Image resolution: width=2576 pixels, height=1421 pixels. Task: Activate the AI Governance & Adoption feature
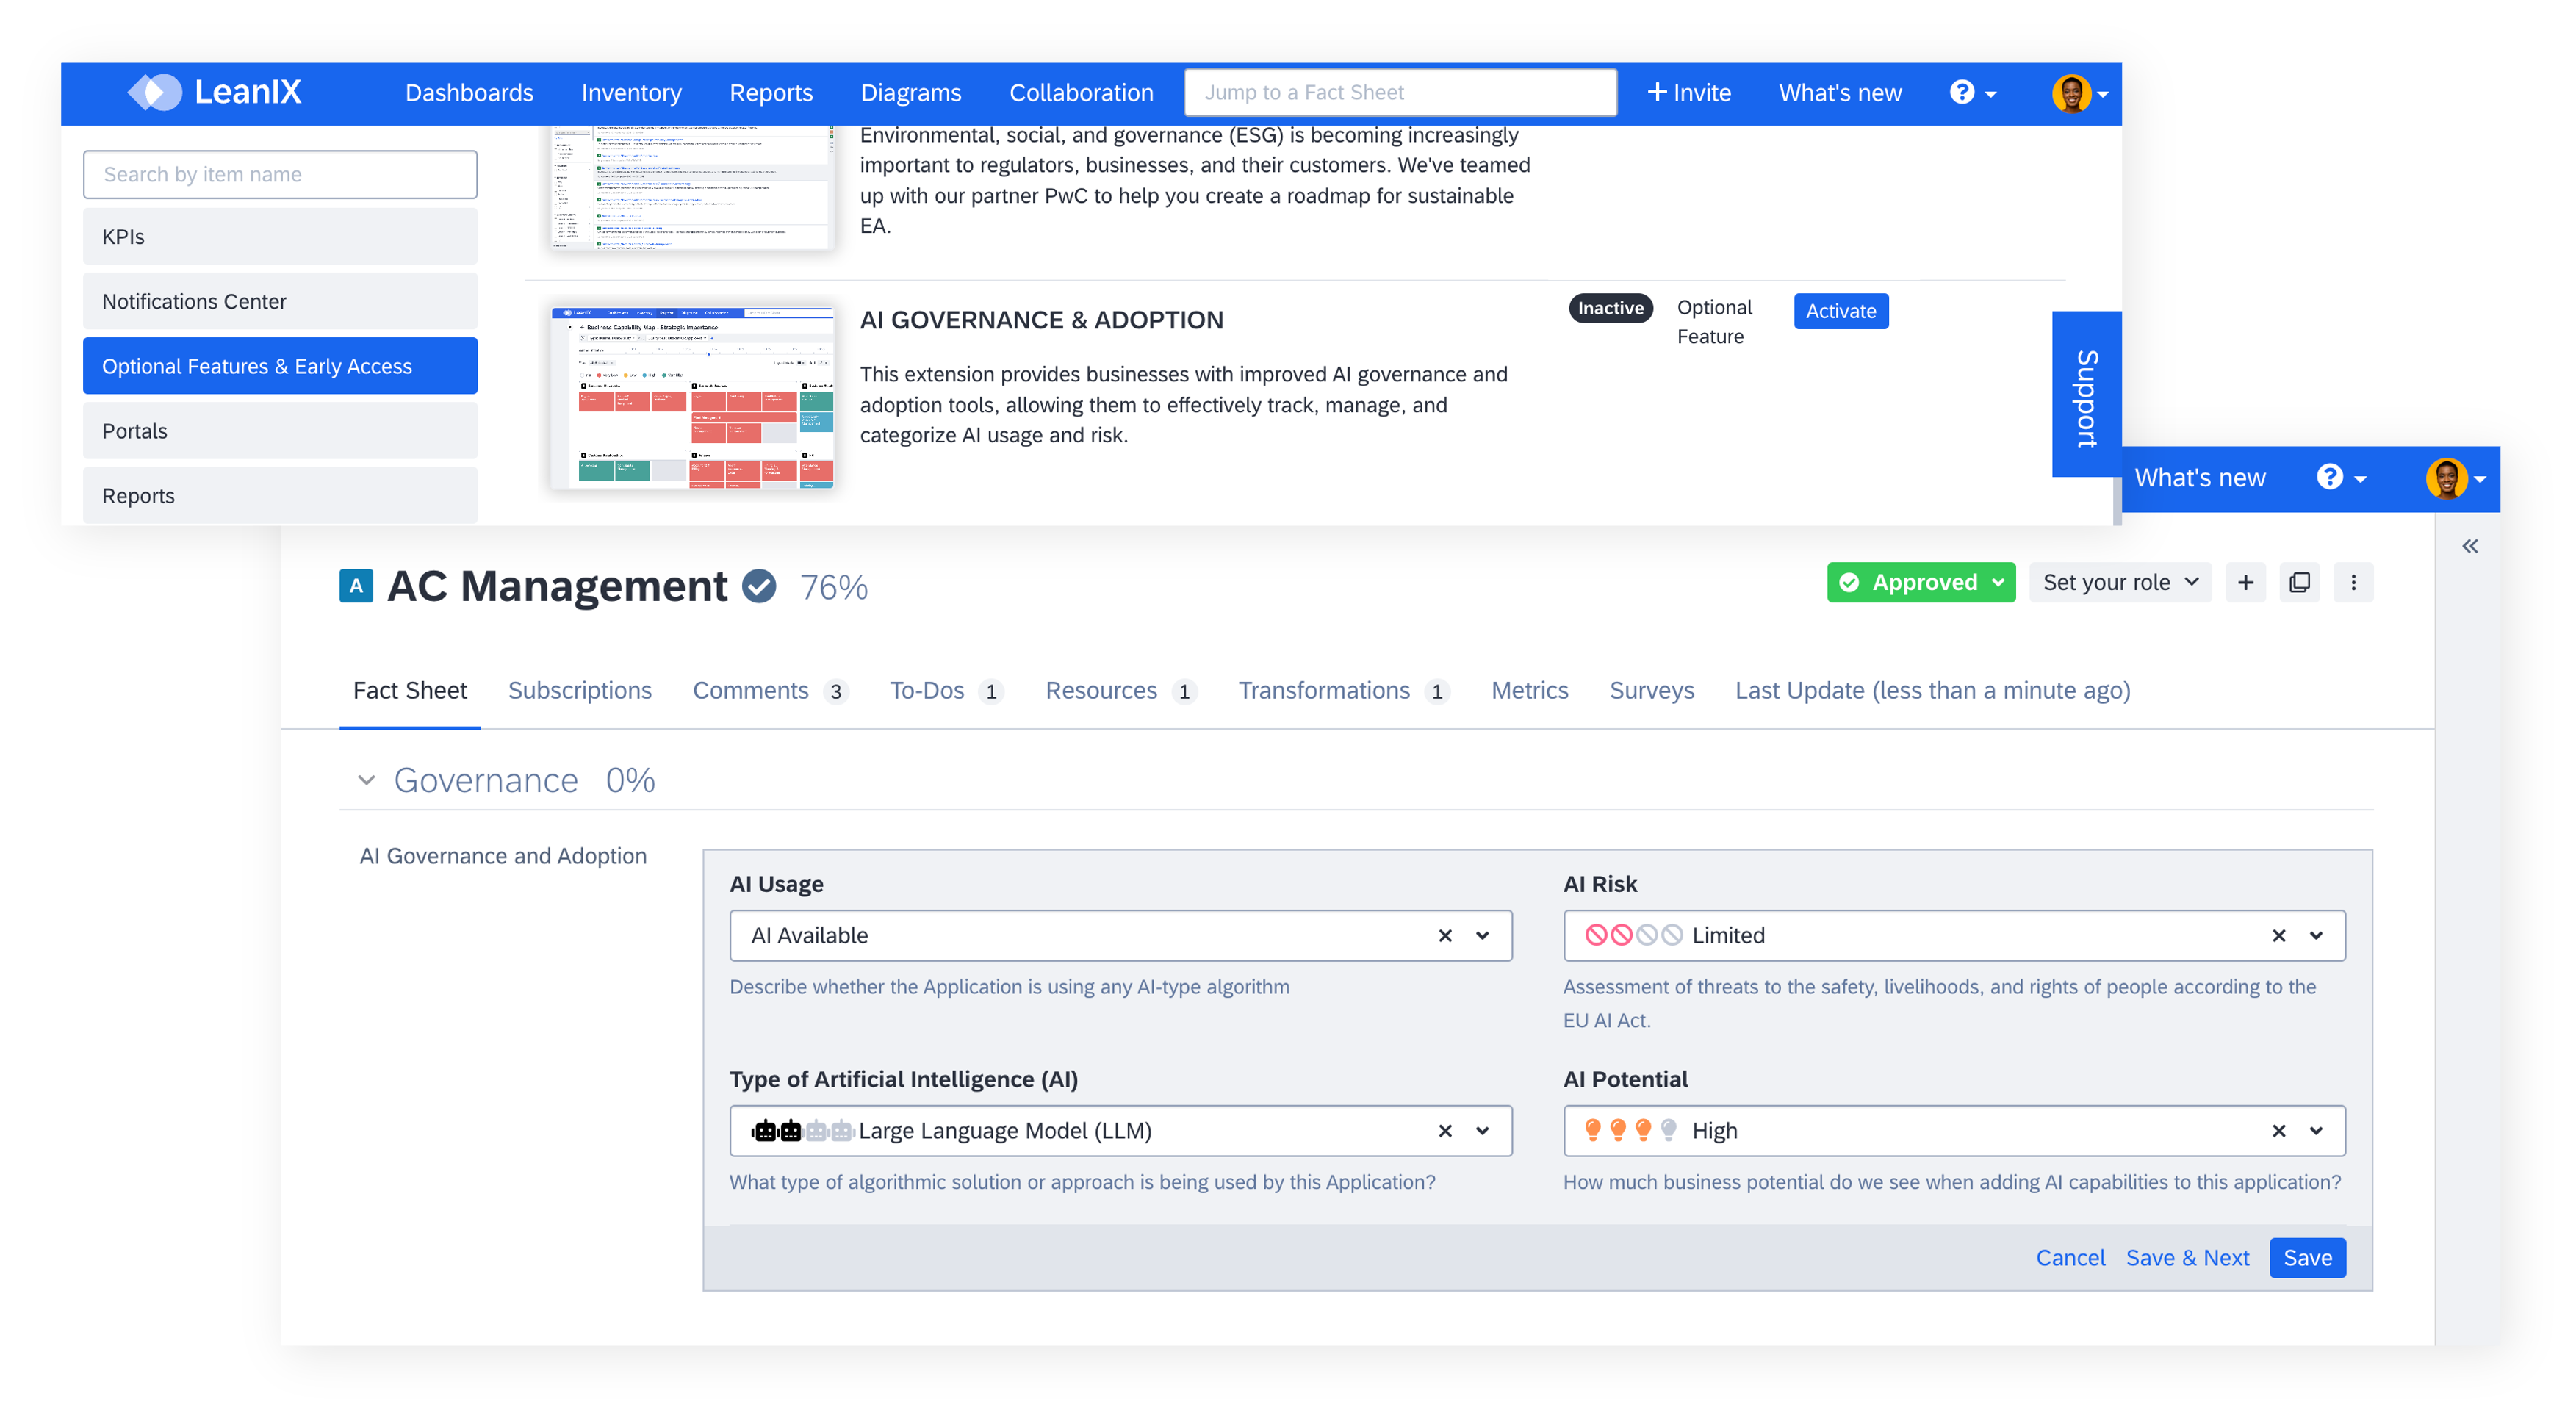click(x=1840, y=311)
